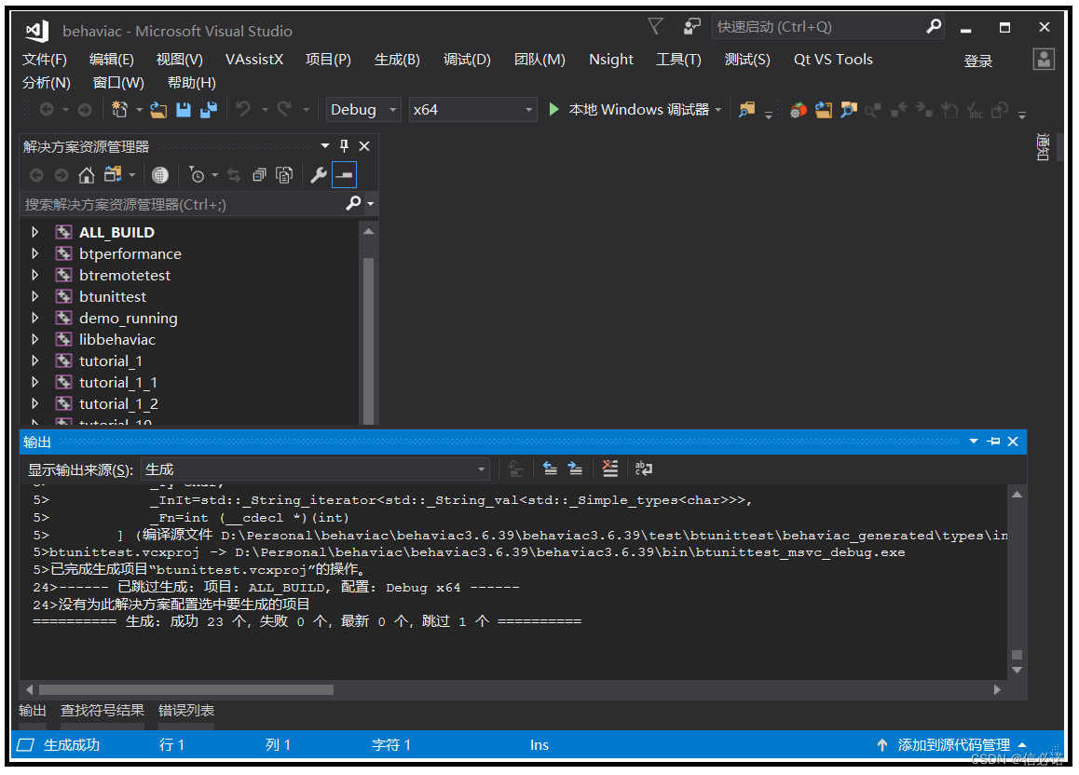Click the account avatar icon
Viewport: 1079px width, 775px height.
[1044, 59]
